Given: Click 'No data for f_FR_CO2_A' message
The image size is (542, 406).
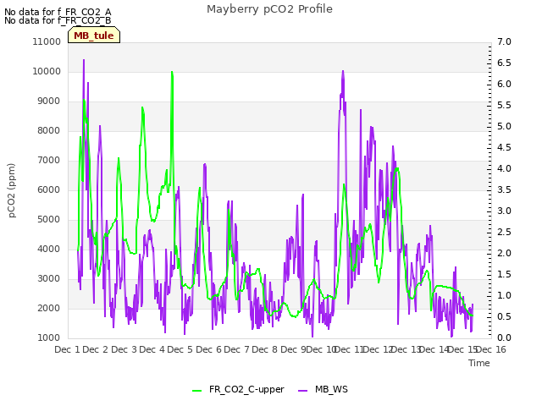Looking at the screenshot, I should pyautogui.click(x=58, y=12).
